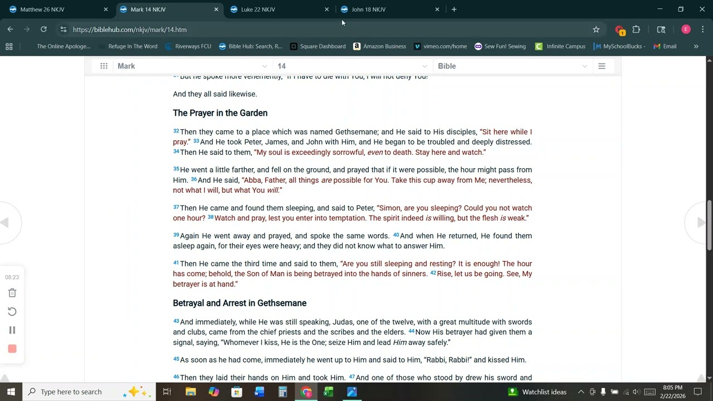
Task: Go to next chapter with right arrow
Action: (701, 222)
